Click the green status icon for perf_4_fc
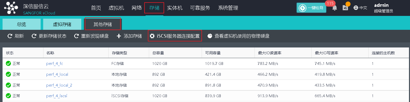Image resolution: width=410 pixels, height=102 pixels. 8,63
